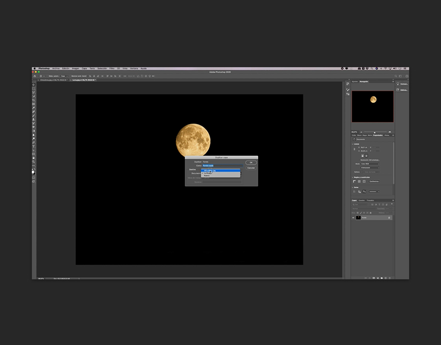
Task: Click the lock icon on the Fondo layer
Action: (389, 218)
